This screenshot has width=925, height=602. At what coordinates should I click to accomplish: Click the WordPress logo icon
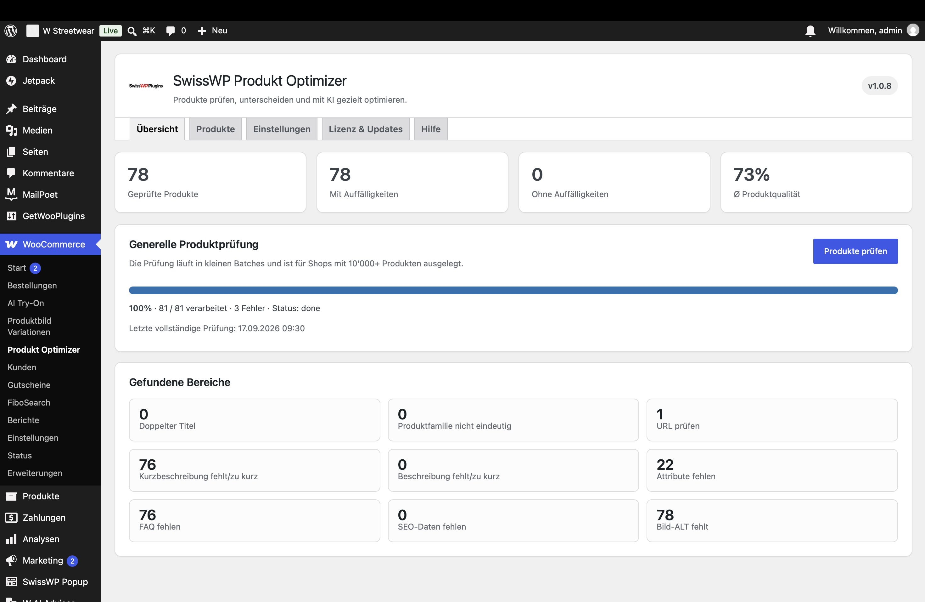(11, 31)
